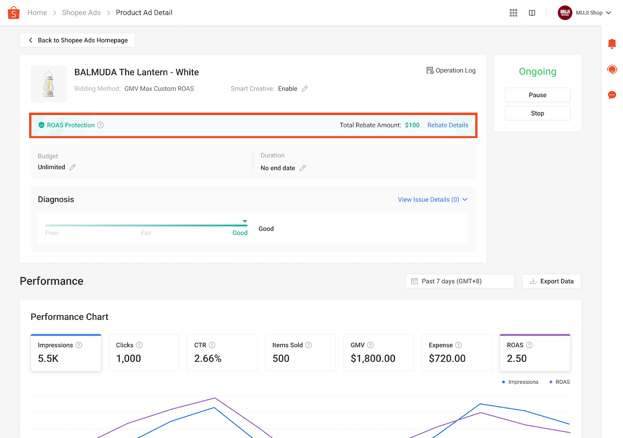Click the MUJI Shop avatar
The height and width of the screenshot is (438, 623).
(x=565, y=13)
